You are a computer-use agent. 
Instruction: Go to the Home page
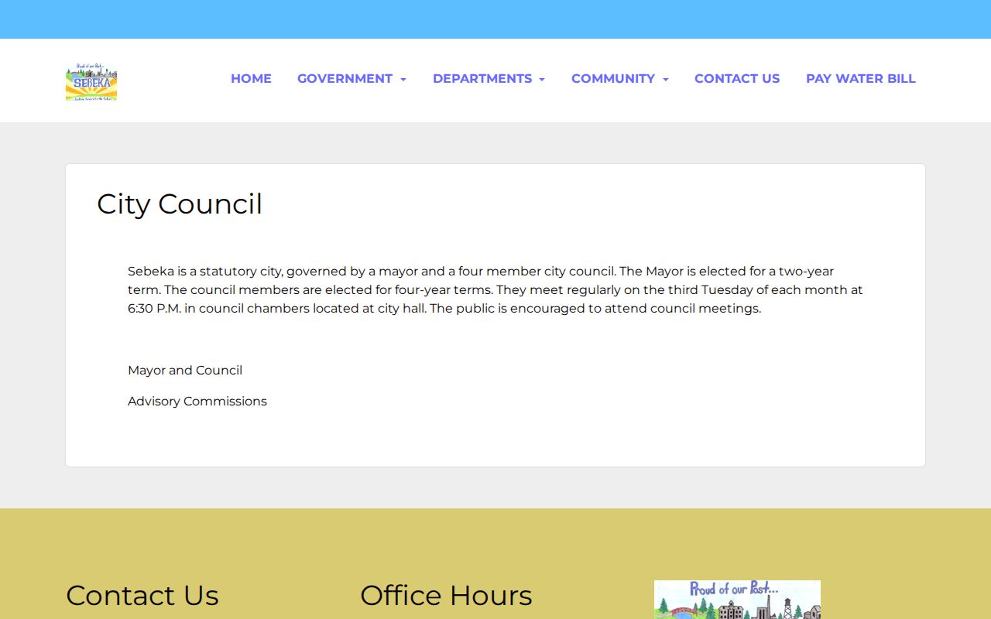(x=251, y=79)
